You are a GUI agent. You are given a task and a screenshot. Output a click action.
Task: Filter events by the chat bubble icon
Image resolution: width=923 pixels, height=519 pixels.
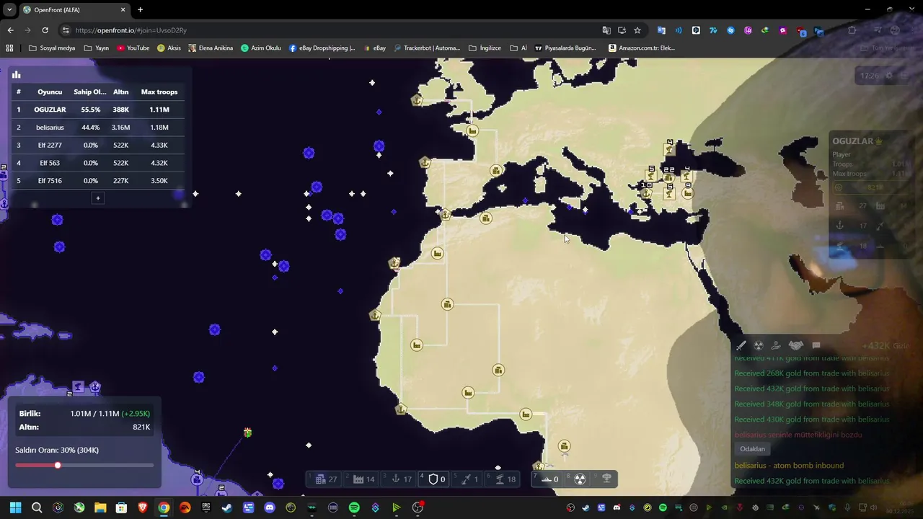[x=816, y=345]
